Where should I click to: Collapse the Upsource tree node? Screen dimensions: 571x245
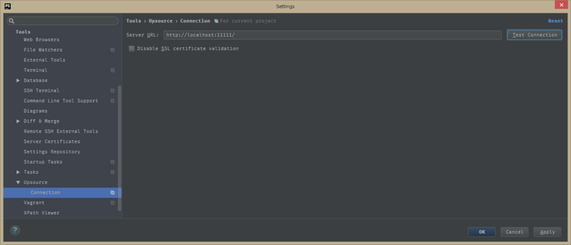coord(18,182)
